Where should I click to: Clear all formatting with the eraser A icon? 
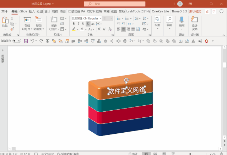point(110,29)
